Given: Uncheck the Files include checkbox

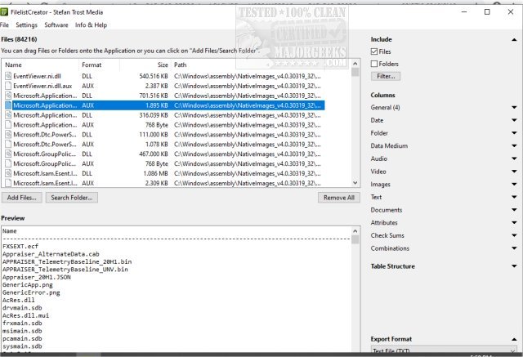Looking at the screenshot, I should 374,51.
